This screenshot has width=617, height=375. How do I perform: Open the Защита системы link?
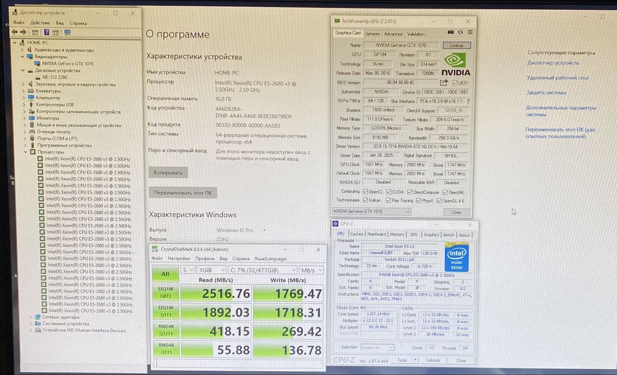click(546, 93)
